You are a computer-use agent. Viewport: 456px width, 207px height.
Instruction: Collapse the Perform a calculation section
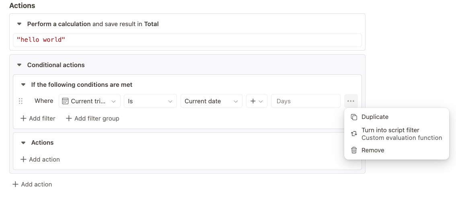pyautogui.click(x=19, y=24)
